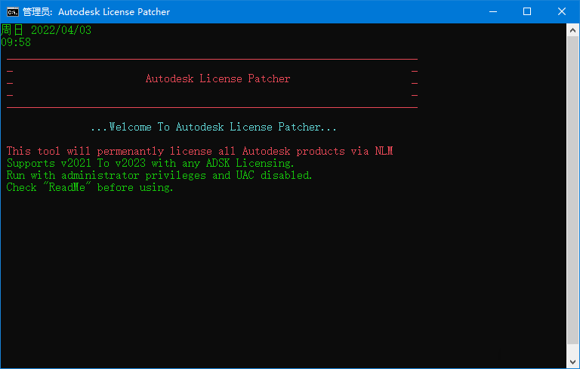Click the date line 2022/04/03

pyautogui.click(x=60, y=30)
